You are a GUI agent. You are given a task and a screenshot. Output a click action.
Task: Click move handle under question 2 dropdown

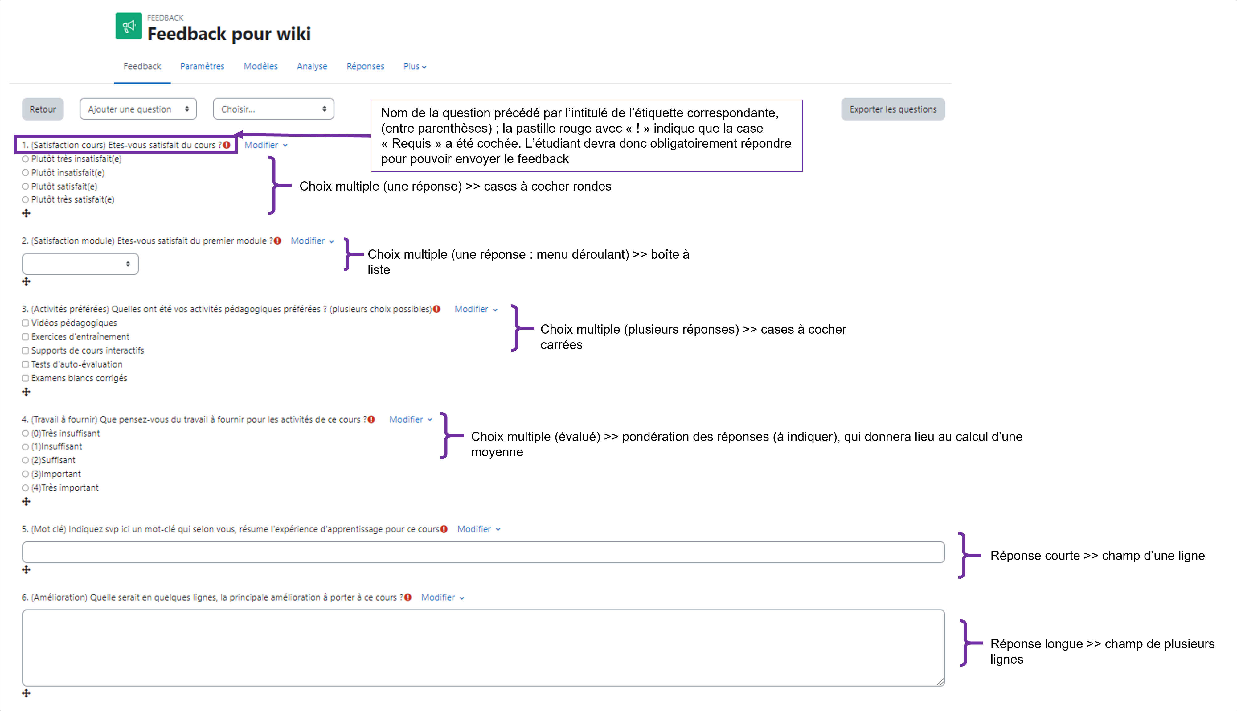(x=27, y=282)
